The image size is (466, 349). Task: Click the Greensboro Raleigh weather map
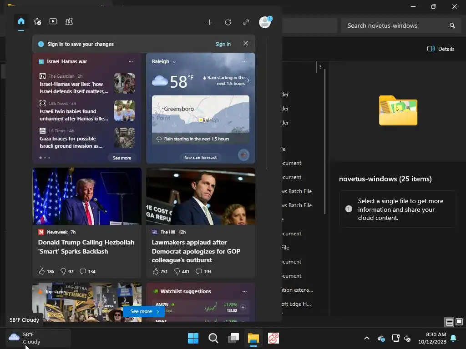coord(201,114)
